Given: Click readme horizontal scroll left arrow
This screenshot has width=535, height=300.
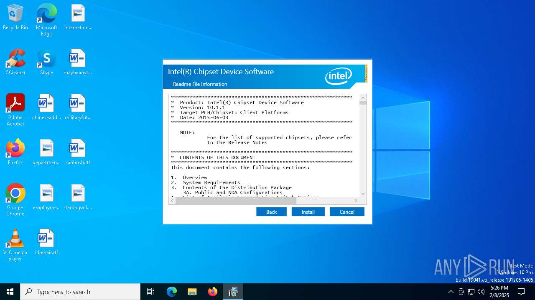Looking at the screenshot, I should click(172, 200).
